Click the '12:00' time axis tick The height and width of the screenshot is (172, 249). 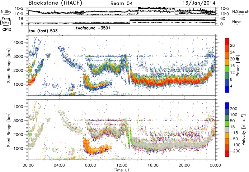tap(122, 165)
